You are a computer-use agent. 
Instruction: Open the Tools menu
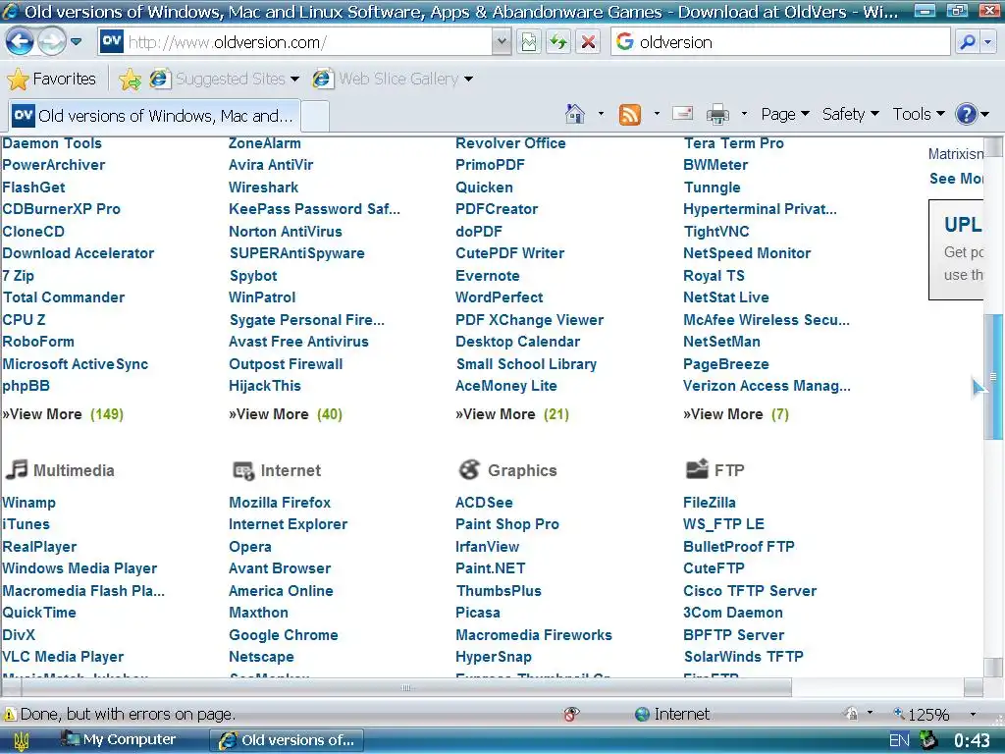(x=919, y=114)
